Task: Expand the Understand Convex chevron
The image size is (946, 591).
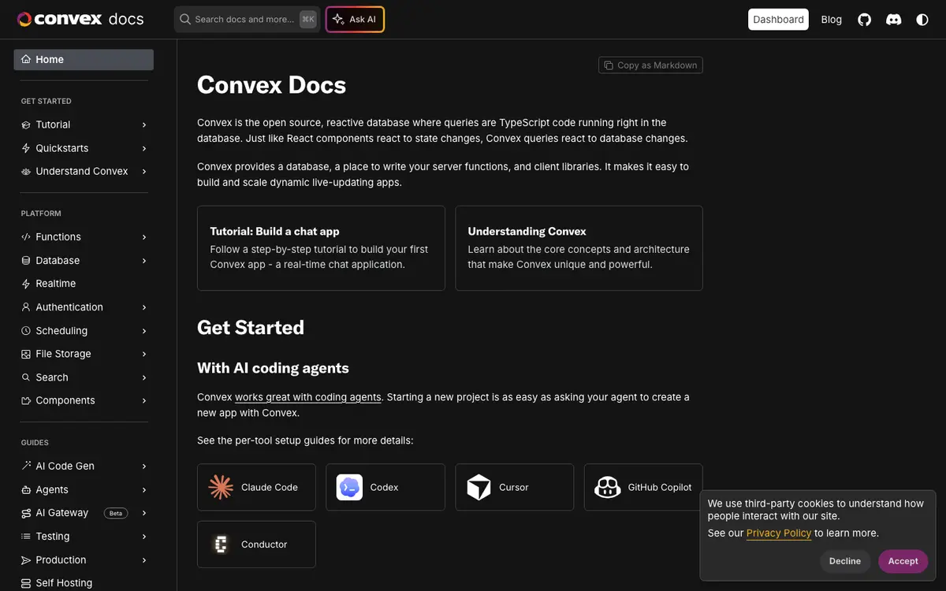Action: click(x=144, y=171)
